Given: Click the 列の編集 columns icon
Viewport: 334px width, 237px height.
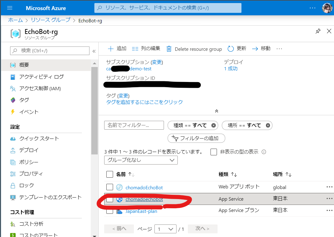Looking at the screenshot, I should tap(135, 49).
